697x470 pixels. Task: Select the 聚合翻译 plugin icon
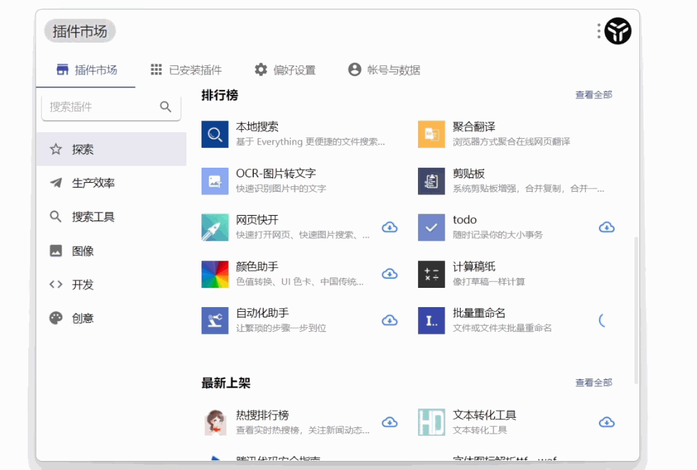click(431, 134)
